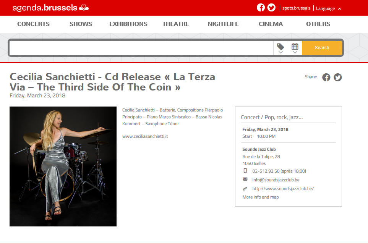Viewport: 368px width, 244px height.
Task: Go to the NIGHTLIFE menu
Action: (x=223, y=24)
